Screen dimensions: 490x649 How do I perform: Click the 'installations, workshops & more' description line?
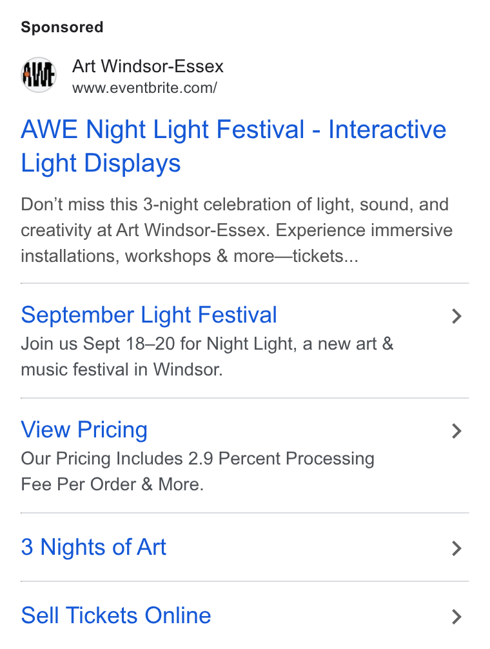click(x=190, y=256)
